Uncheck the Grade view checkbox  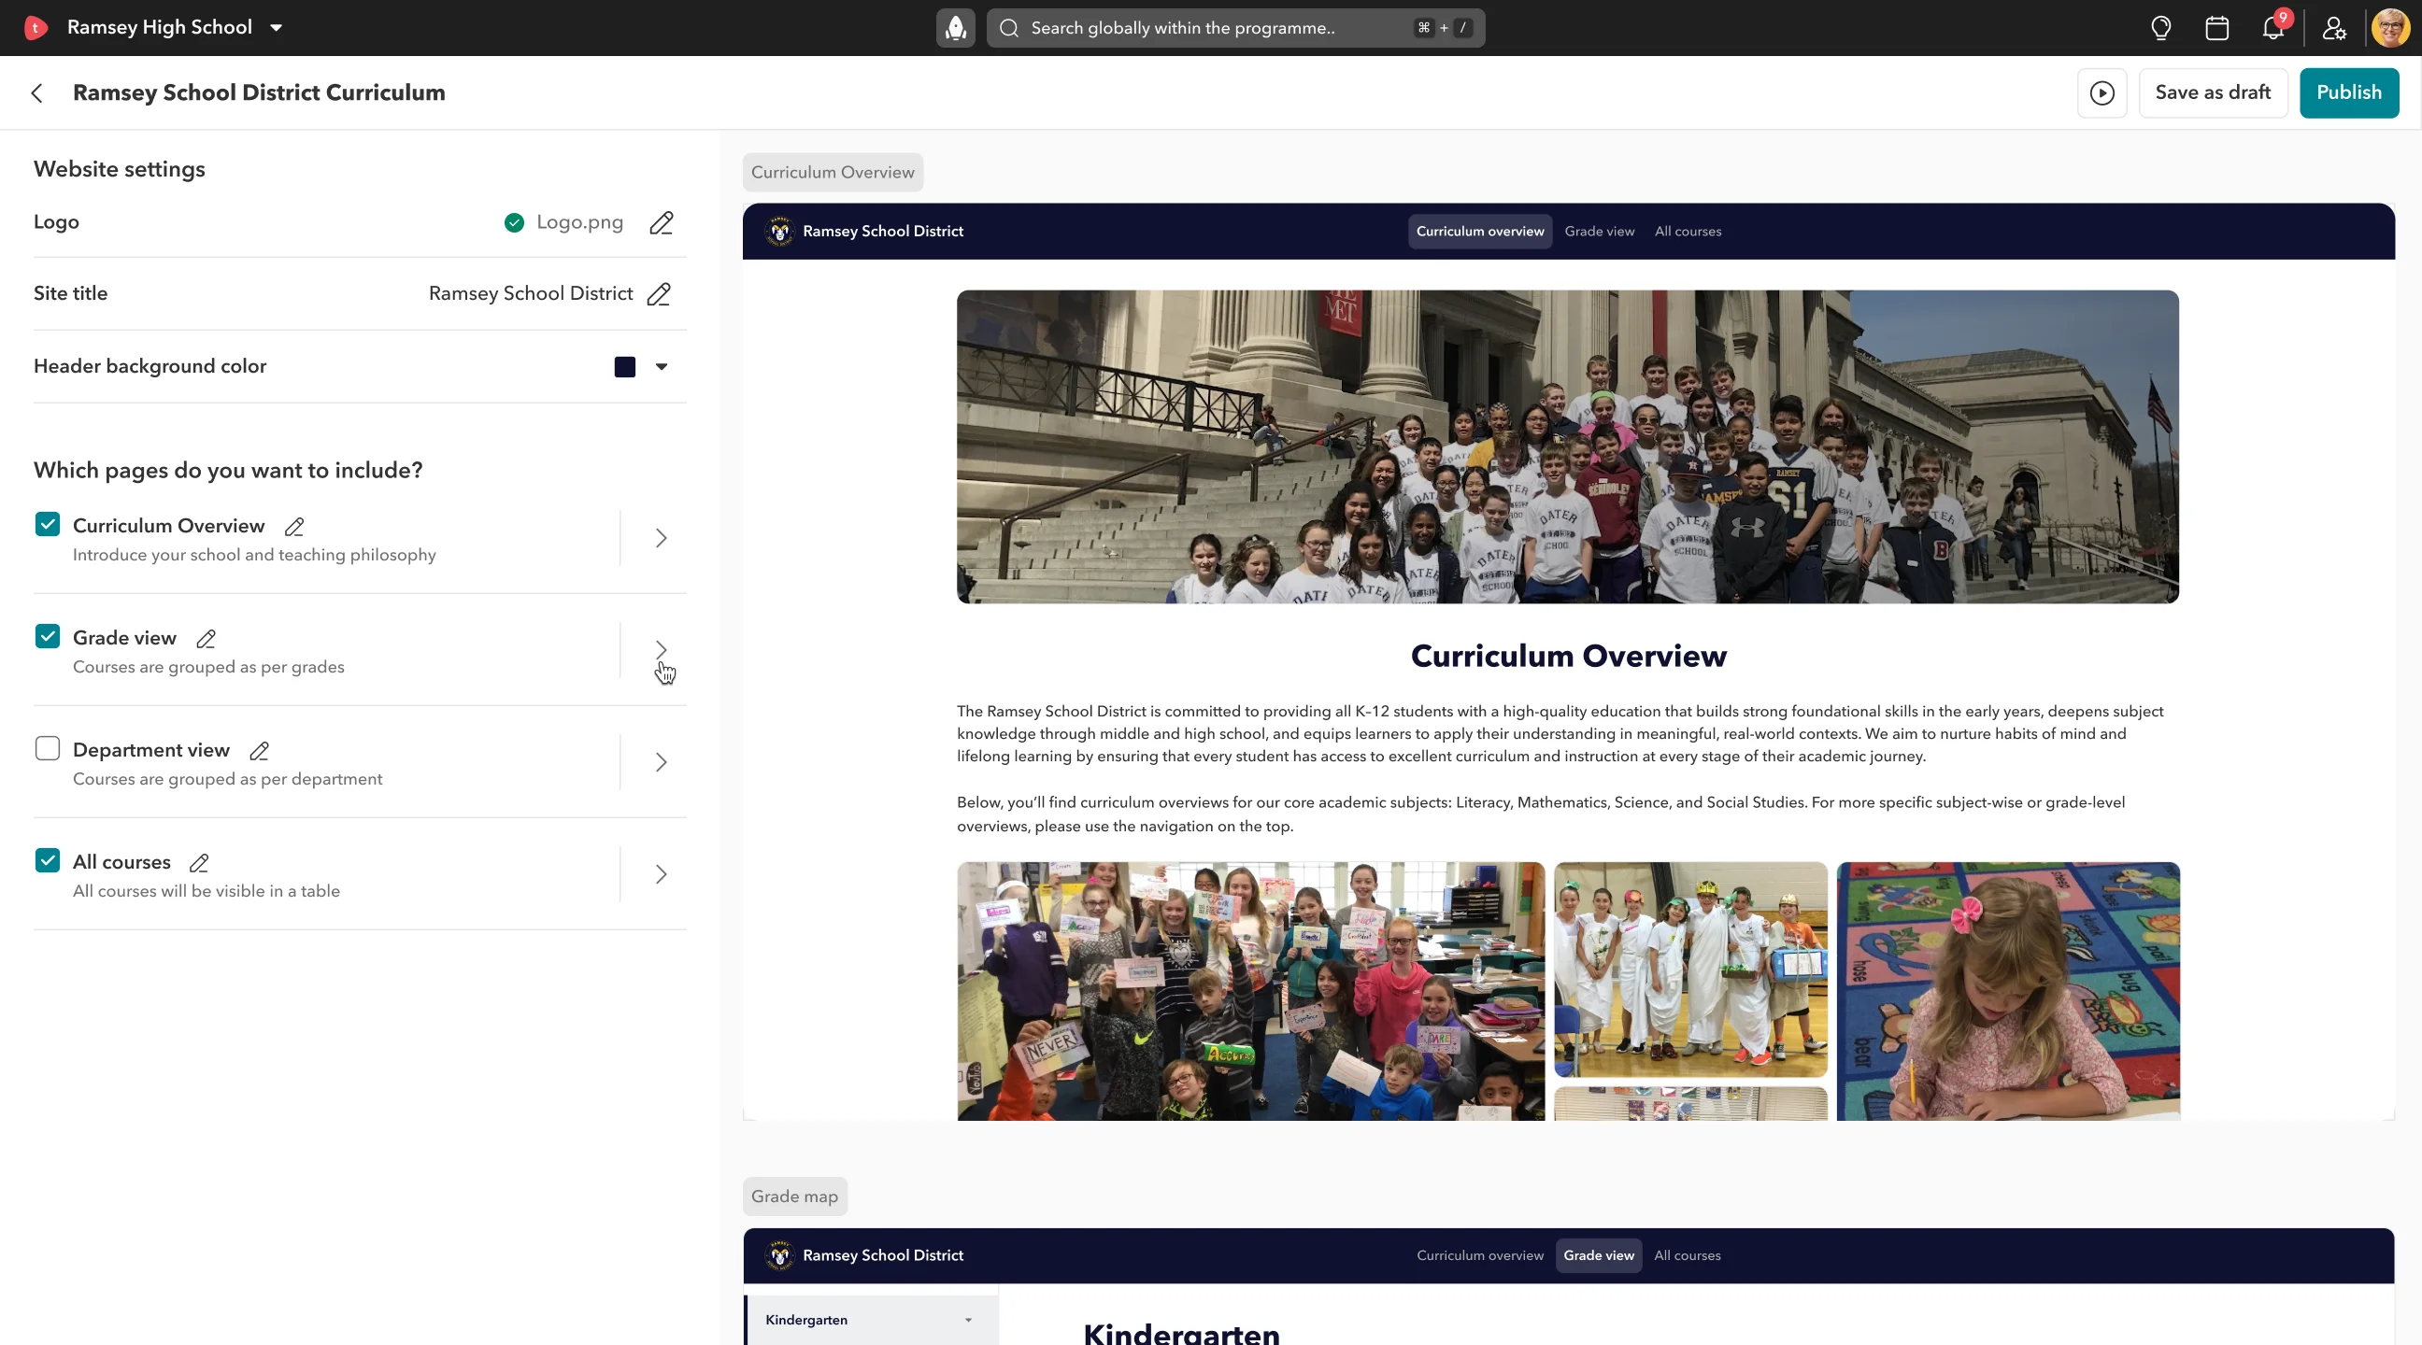click(47, 636)
